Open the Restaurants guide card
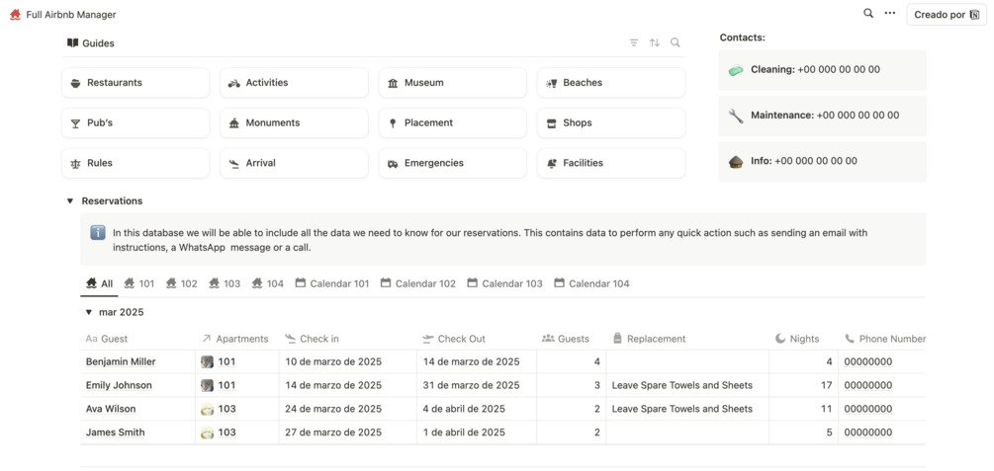 pyautogui.click(x=136, y=83)
